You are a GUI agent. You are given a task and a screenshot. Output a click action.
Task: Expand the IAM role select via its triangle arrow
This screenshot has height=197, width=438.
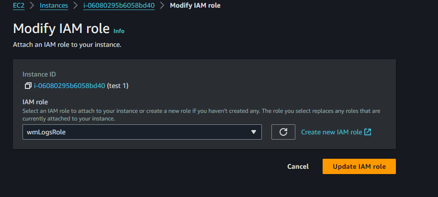[x=254, y=132]
